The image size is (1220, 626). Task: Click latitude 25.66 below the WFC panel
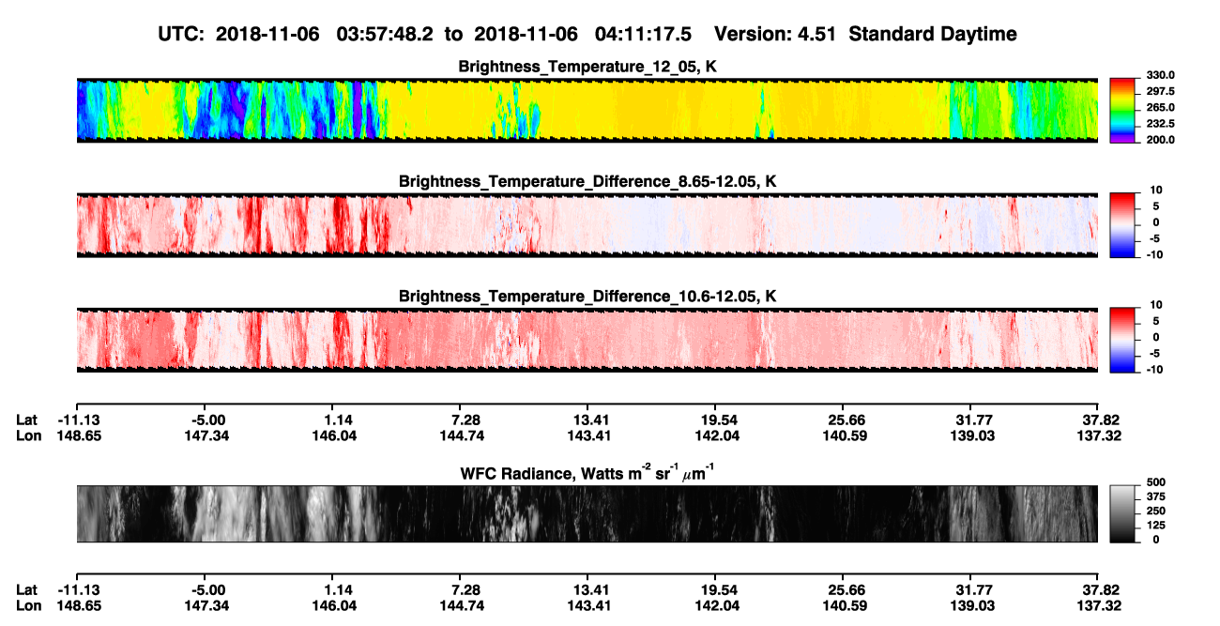846,589
